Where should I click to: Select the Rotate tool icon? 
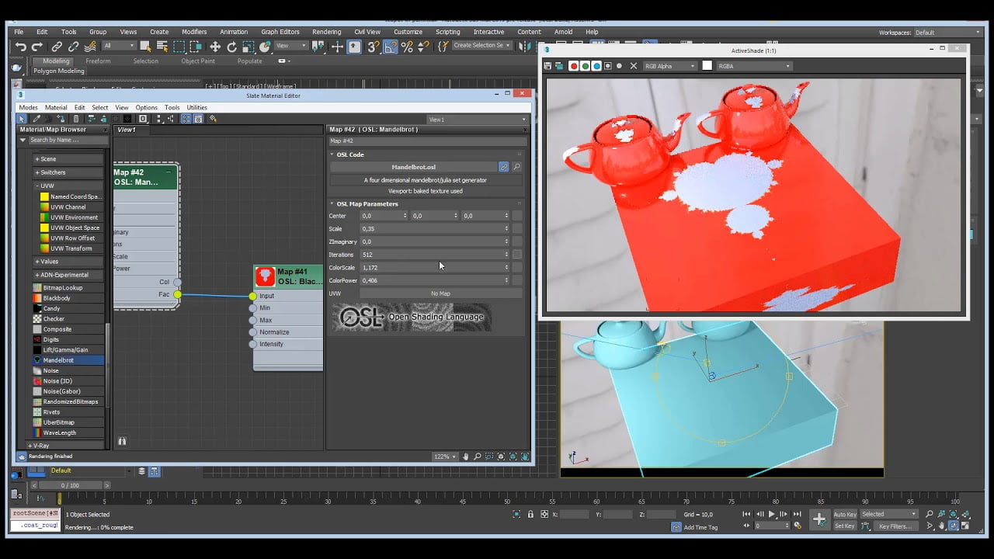231,47
